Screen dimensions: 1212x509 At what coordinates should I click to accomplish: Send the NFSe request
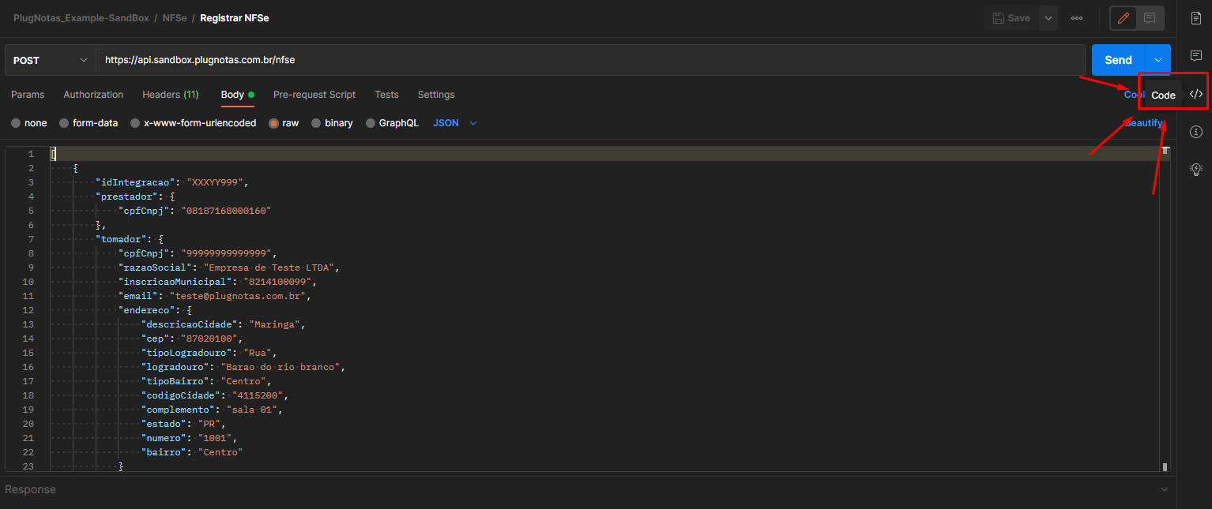1118,60
